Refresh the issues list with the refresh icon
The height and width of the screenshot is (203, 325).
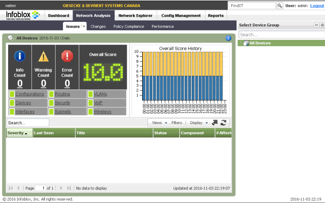tap(223, 123)
